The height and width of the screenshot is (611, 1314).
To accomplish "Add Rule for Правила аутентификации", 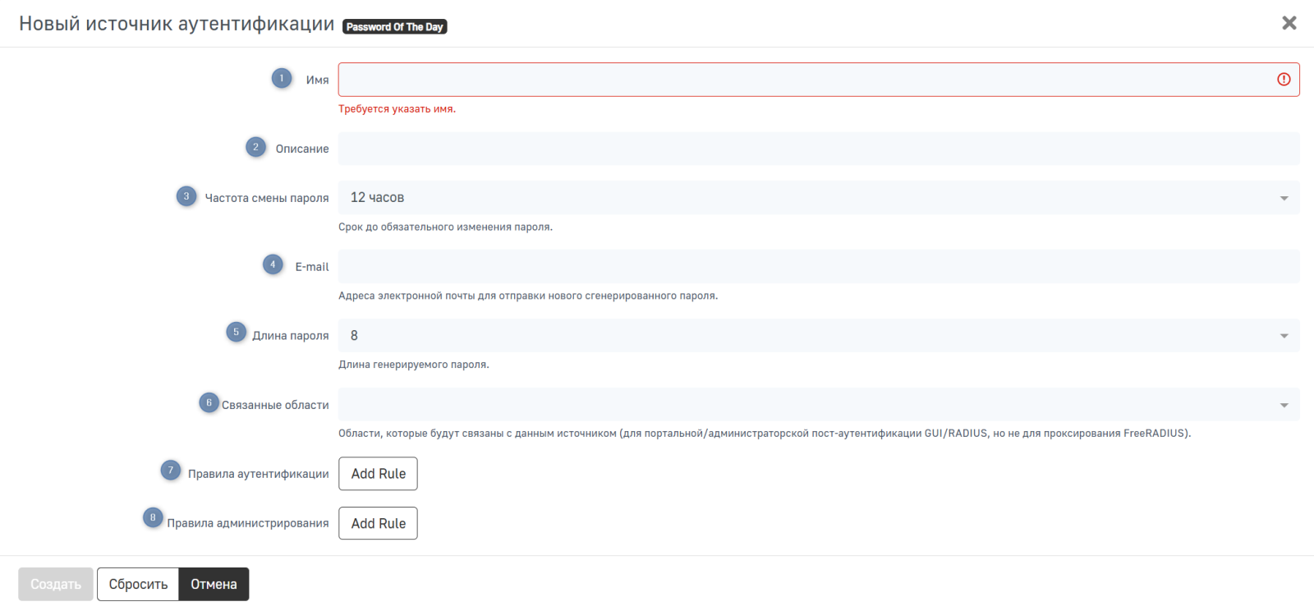I will coord(378,474).
